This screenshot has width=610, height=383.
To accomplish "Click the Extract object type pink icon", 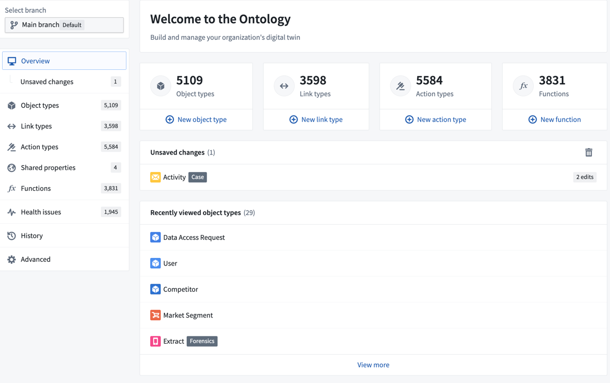I will tap(155, 341).
